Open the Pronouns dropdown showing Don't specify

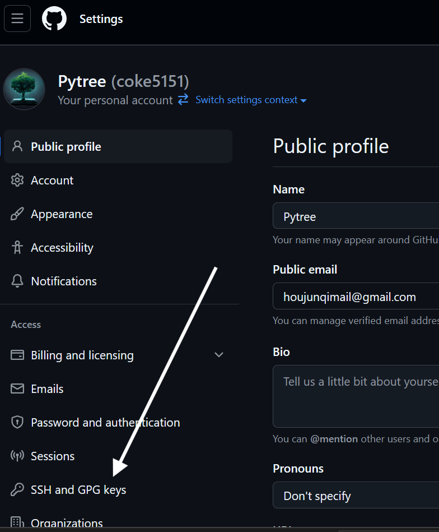click(x=356, y=495)
